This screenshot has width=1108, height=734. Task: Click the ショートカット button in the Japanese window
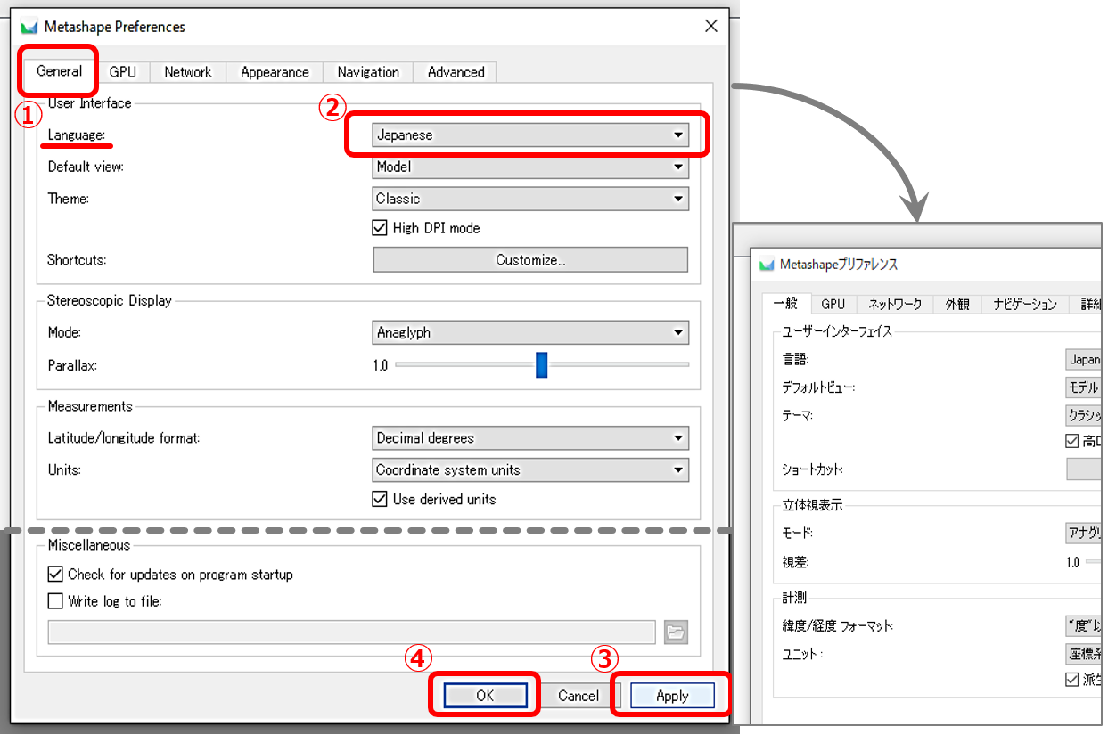(1084, 469)
